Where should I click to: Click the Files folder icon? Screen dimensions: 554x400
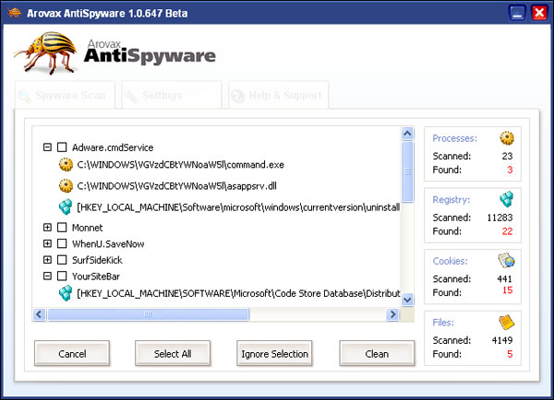tap(507, 322)
